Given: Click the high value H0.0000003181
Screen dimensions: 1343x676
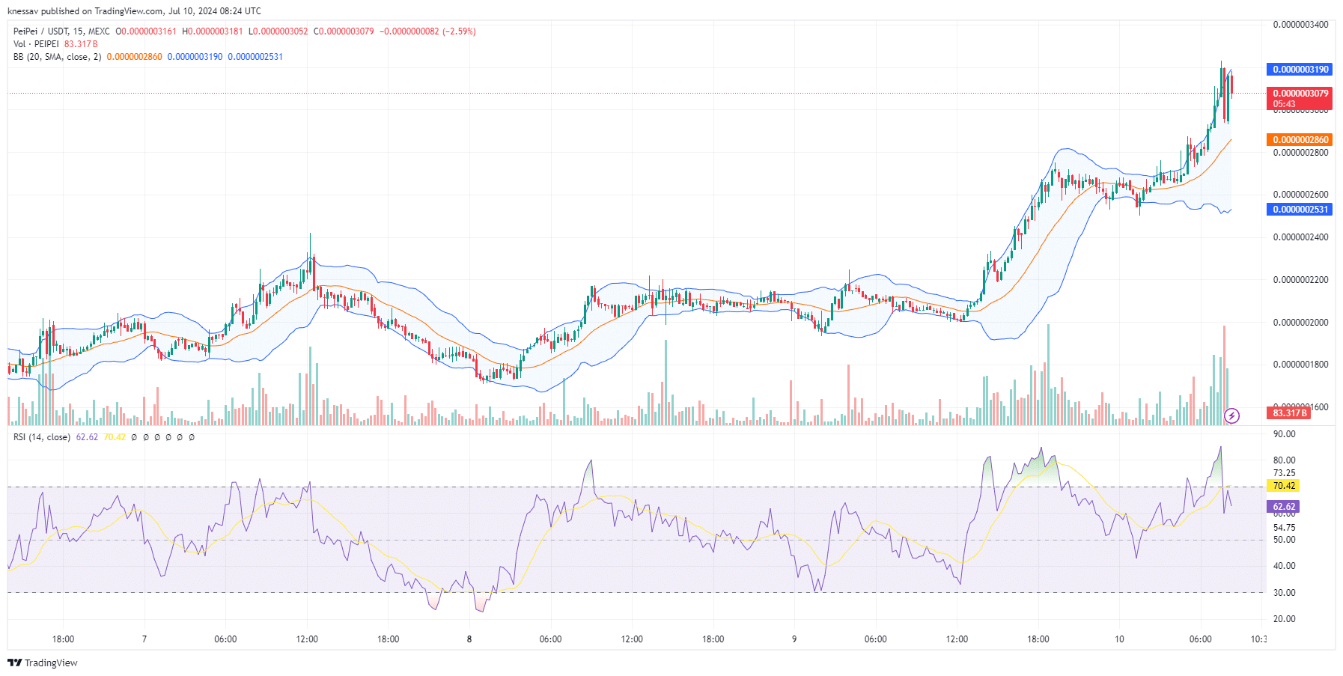Looking at the screenshot, I should tap(213, 31).
